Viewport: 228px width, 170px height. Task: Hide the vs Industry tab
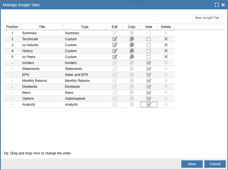[x=149, y=45]
